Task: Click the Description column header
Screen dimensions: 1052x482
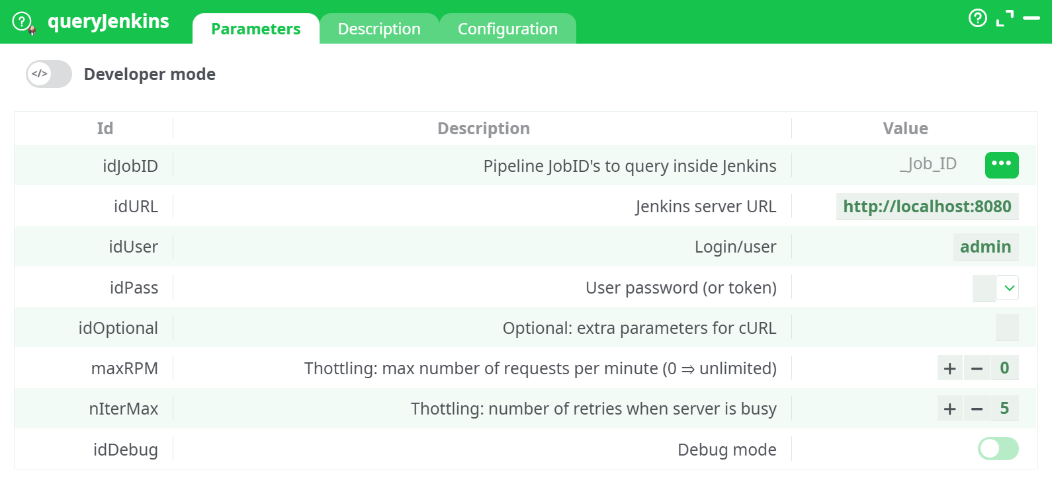Action: pyautogui.click(x=484, y=128)
